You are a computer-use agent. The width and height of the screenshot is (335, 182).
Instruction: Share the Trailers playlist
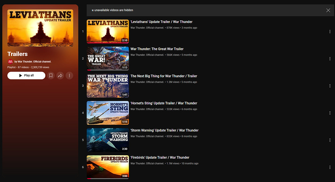[x=60, y=75]
